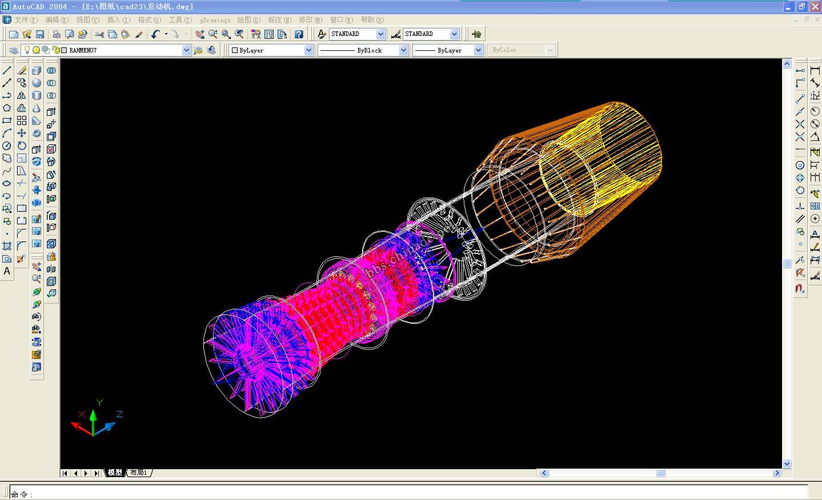Click the Save icon in toolbar
822x500 pixels.
40,34
